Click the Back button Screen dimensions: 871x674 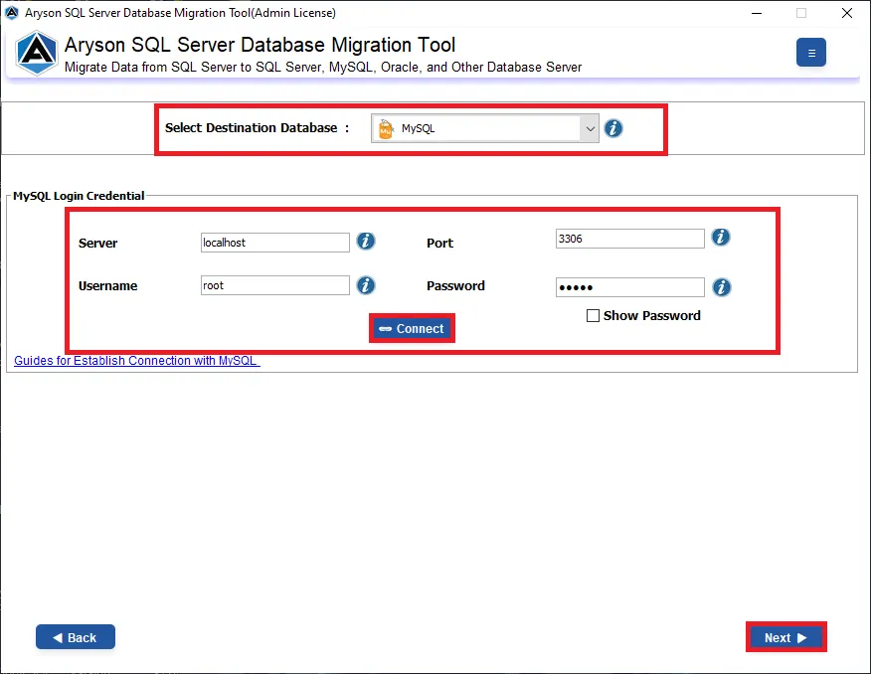click(75, 636)
